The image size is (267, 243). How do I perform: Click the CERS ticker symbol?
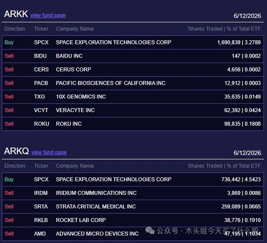click(41, 70)
